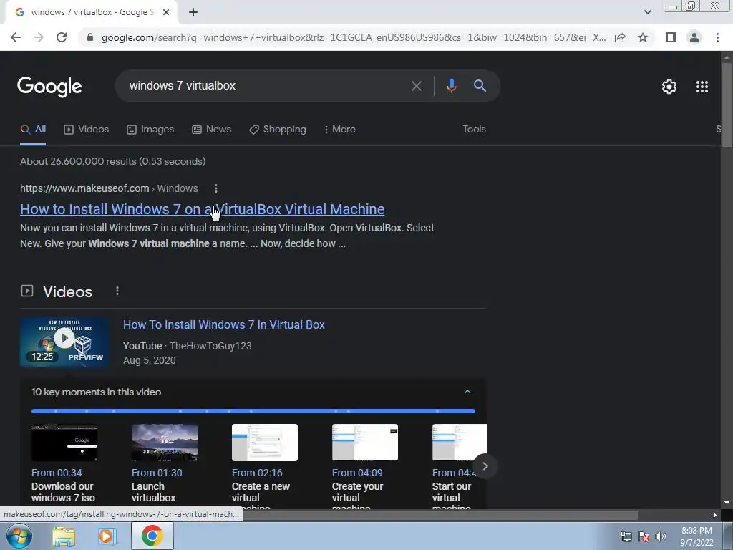Search by voice microphone
This screenshot has height=550, width=733.
point(451,86)
